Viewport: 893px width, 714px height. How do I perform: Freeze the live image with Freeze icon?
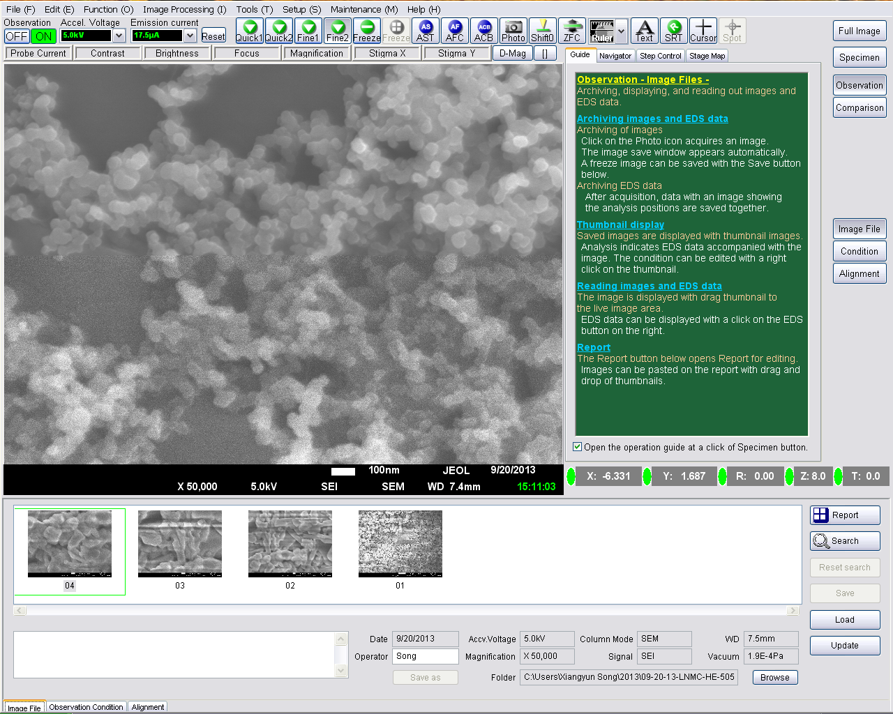367,31
